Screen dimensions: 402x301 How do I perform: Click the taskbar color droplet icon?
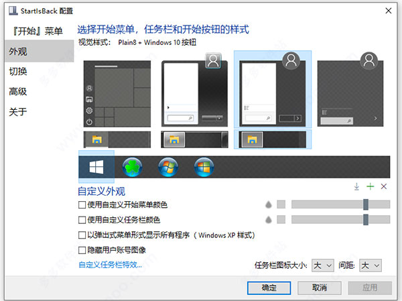[x=269, y=220]
